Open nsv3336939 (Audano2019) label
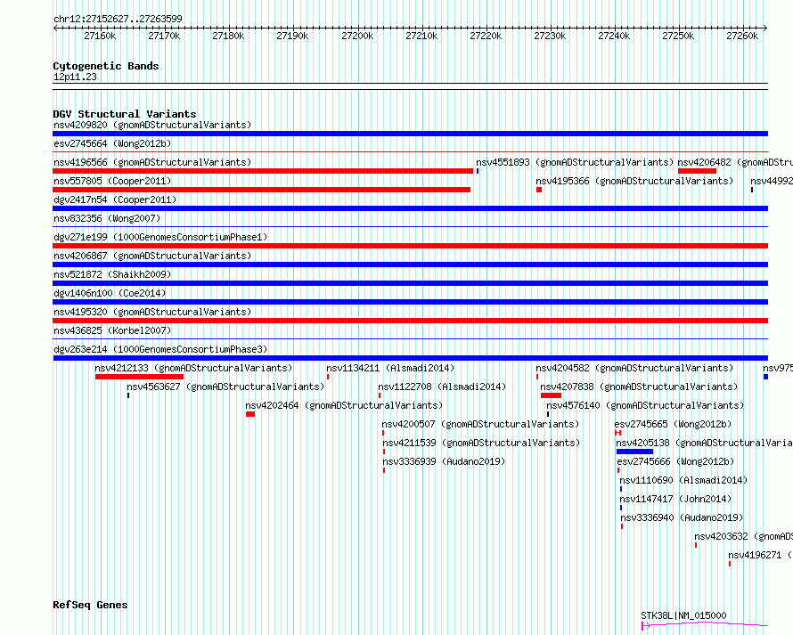The width and height of the screenshot is (793, 635). pos(444,461)
